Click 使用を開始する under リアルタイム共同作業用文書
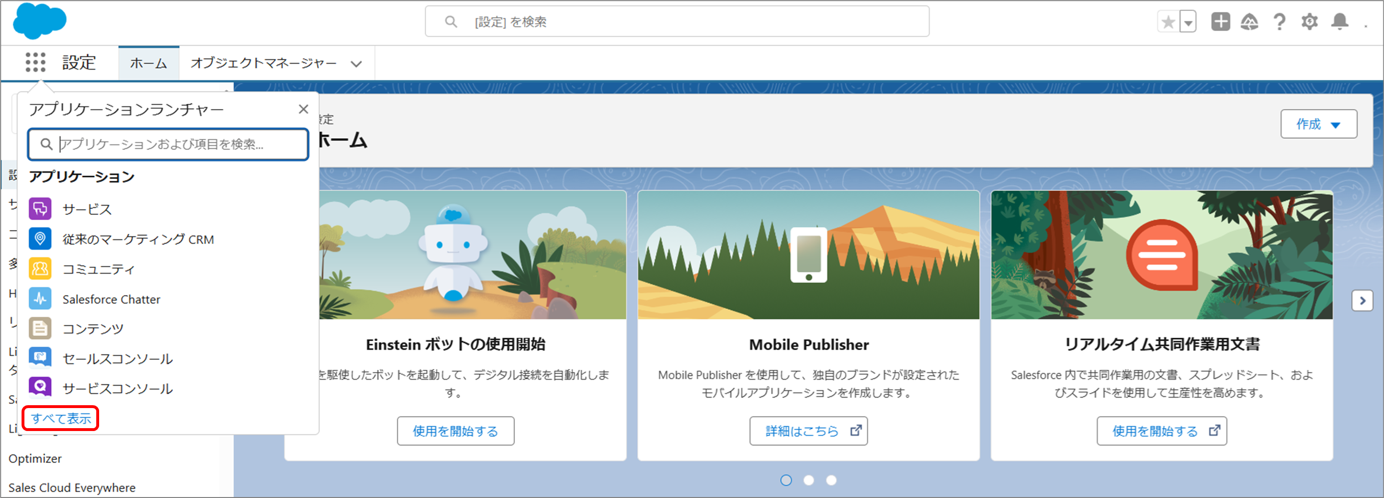The height and width of the screenshot is (498, 1384). 1162,431
